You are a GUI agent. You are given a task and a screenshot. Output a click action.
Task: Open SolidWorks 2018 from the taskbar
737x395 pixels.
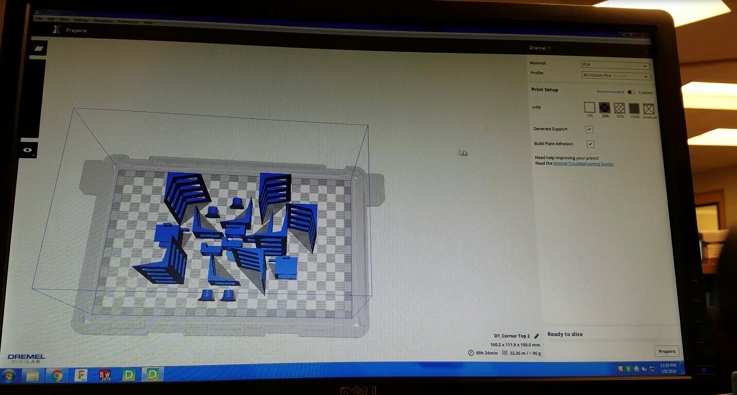pyautogui.click(x=105, y=375)
